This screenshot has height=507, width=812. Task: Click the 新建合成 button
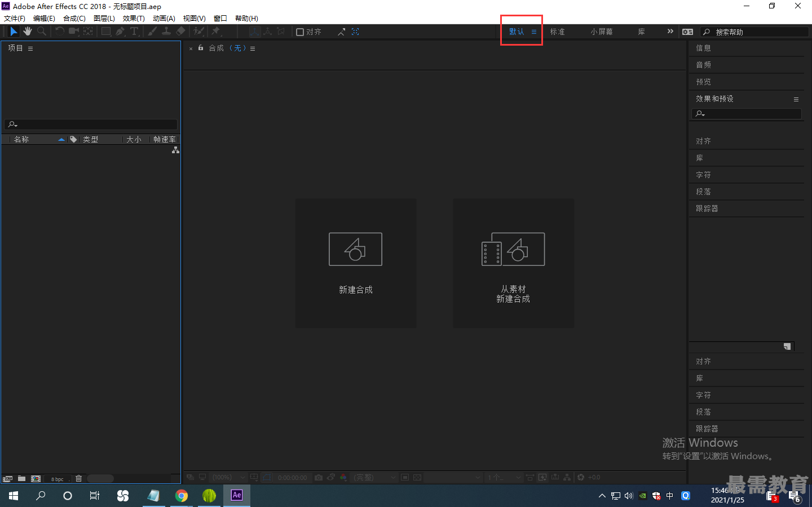click(x=356, y=263)
